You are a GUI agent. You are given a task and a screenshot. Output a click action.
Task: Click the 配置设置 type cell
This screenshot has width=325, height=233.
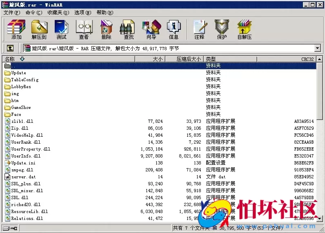216,163
